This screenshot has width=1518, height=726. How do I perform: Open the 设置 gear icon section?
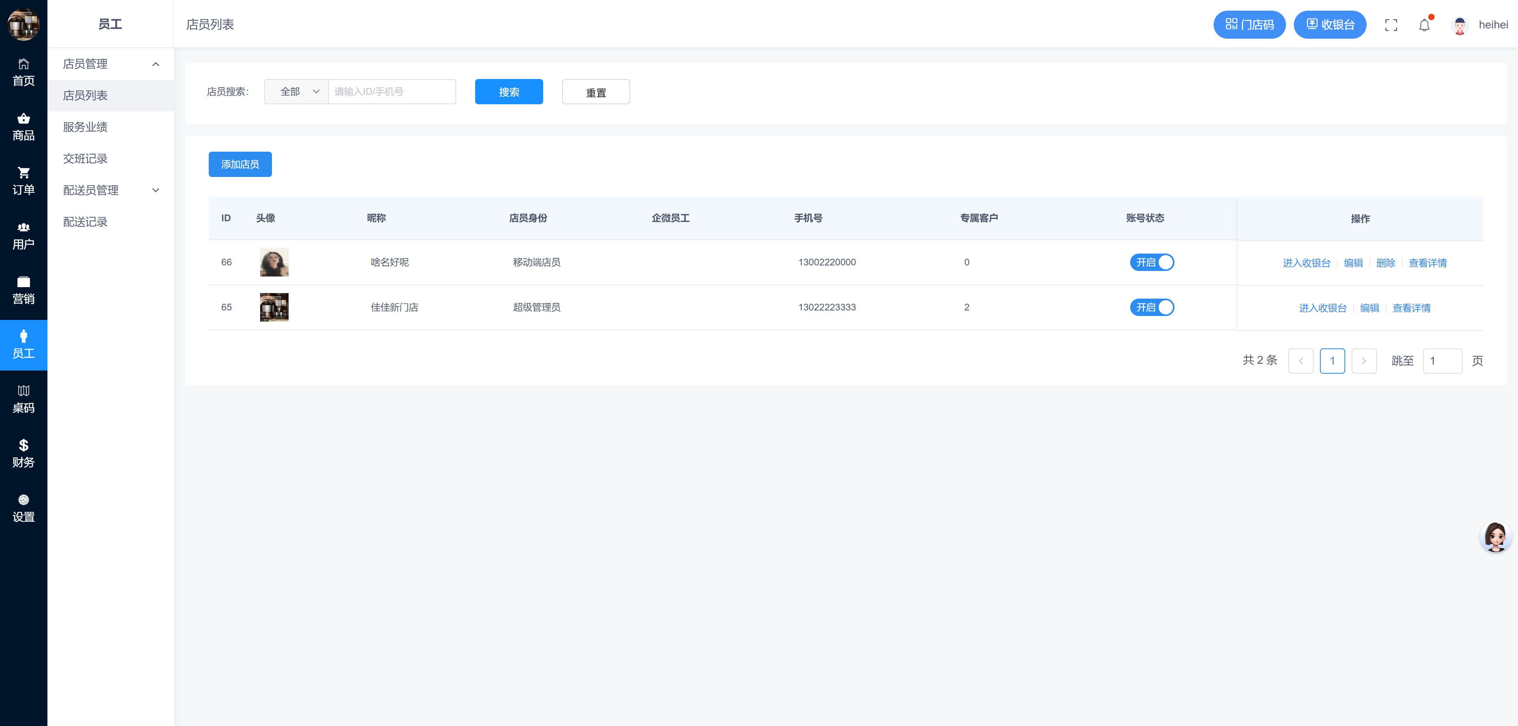(24, 508)
